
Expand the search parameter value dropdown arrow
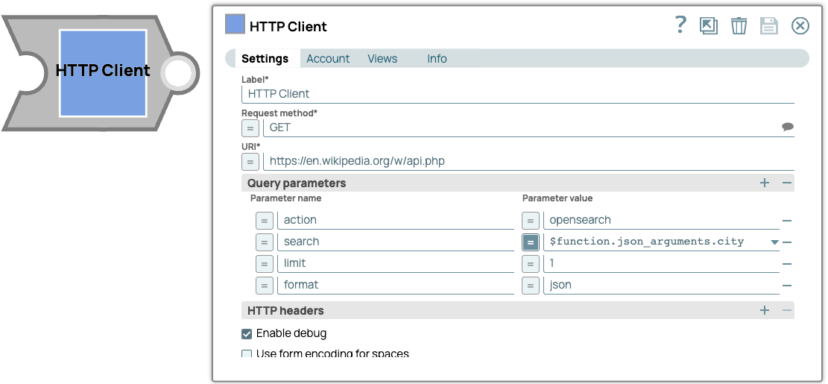click(x=774, y=242)
